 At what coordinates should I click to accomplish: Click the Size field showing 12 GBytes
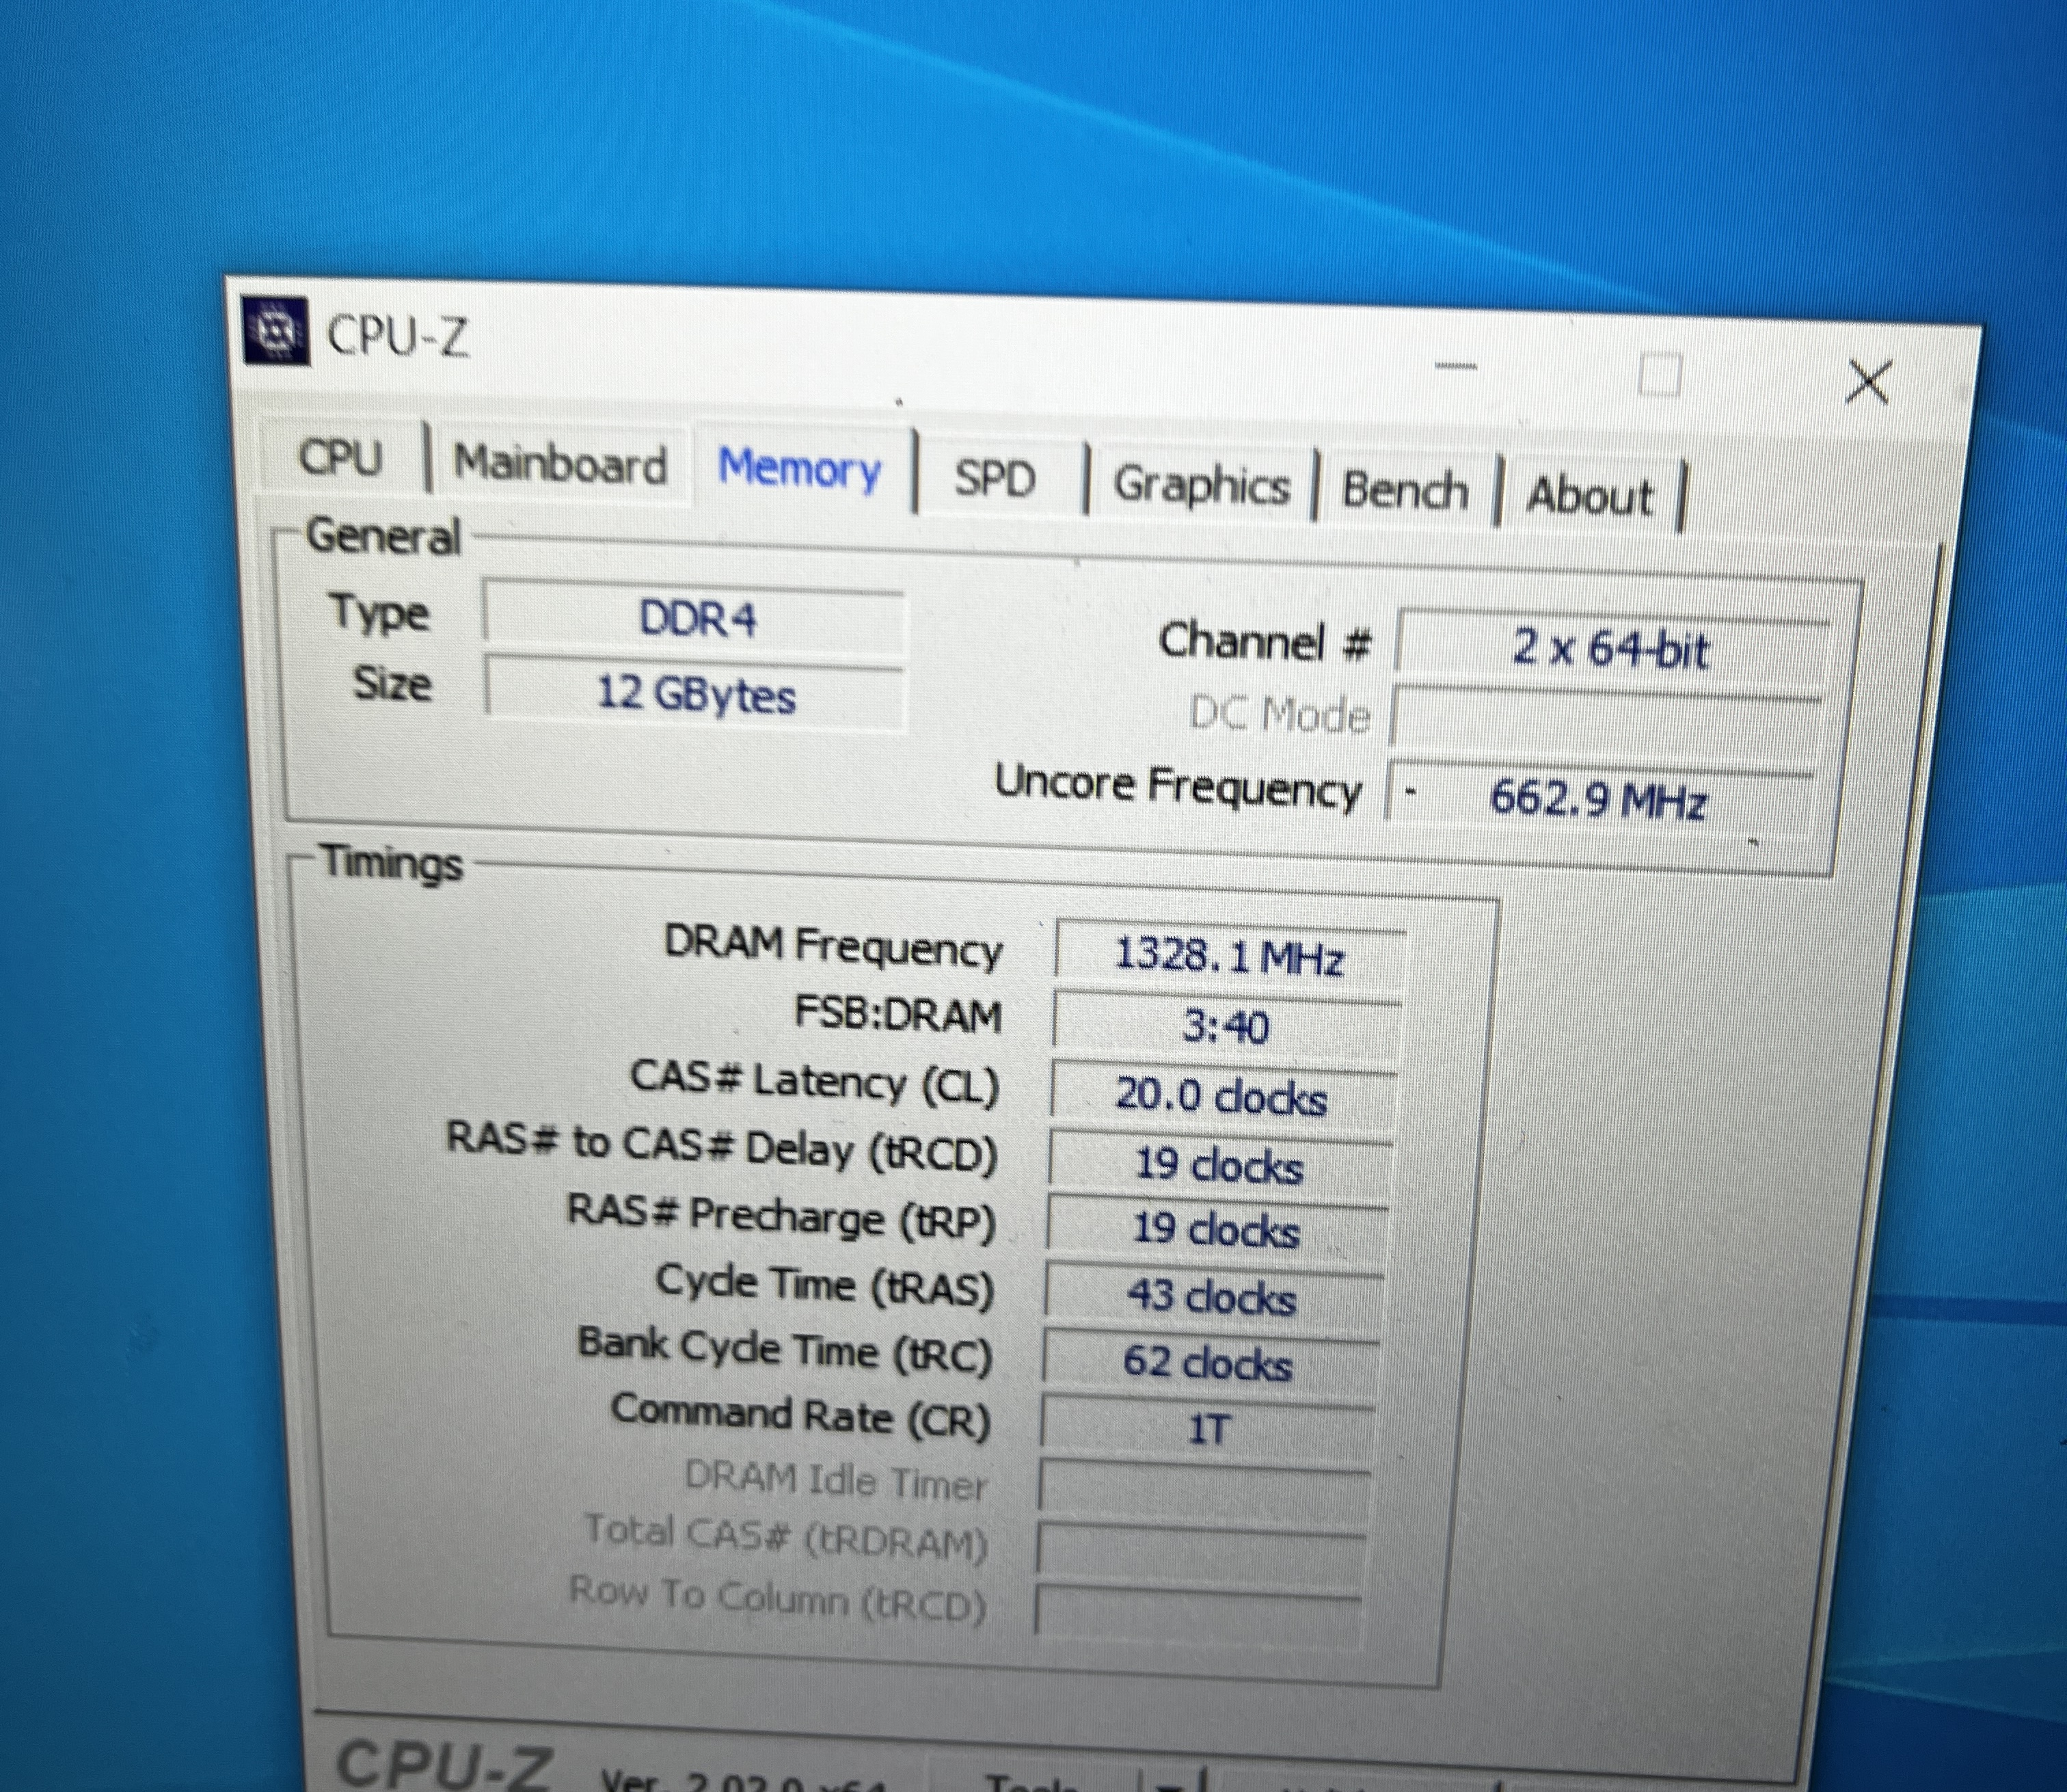click(696, 694)
